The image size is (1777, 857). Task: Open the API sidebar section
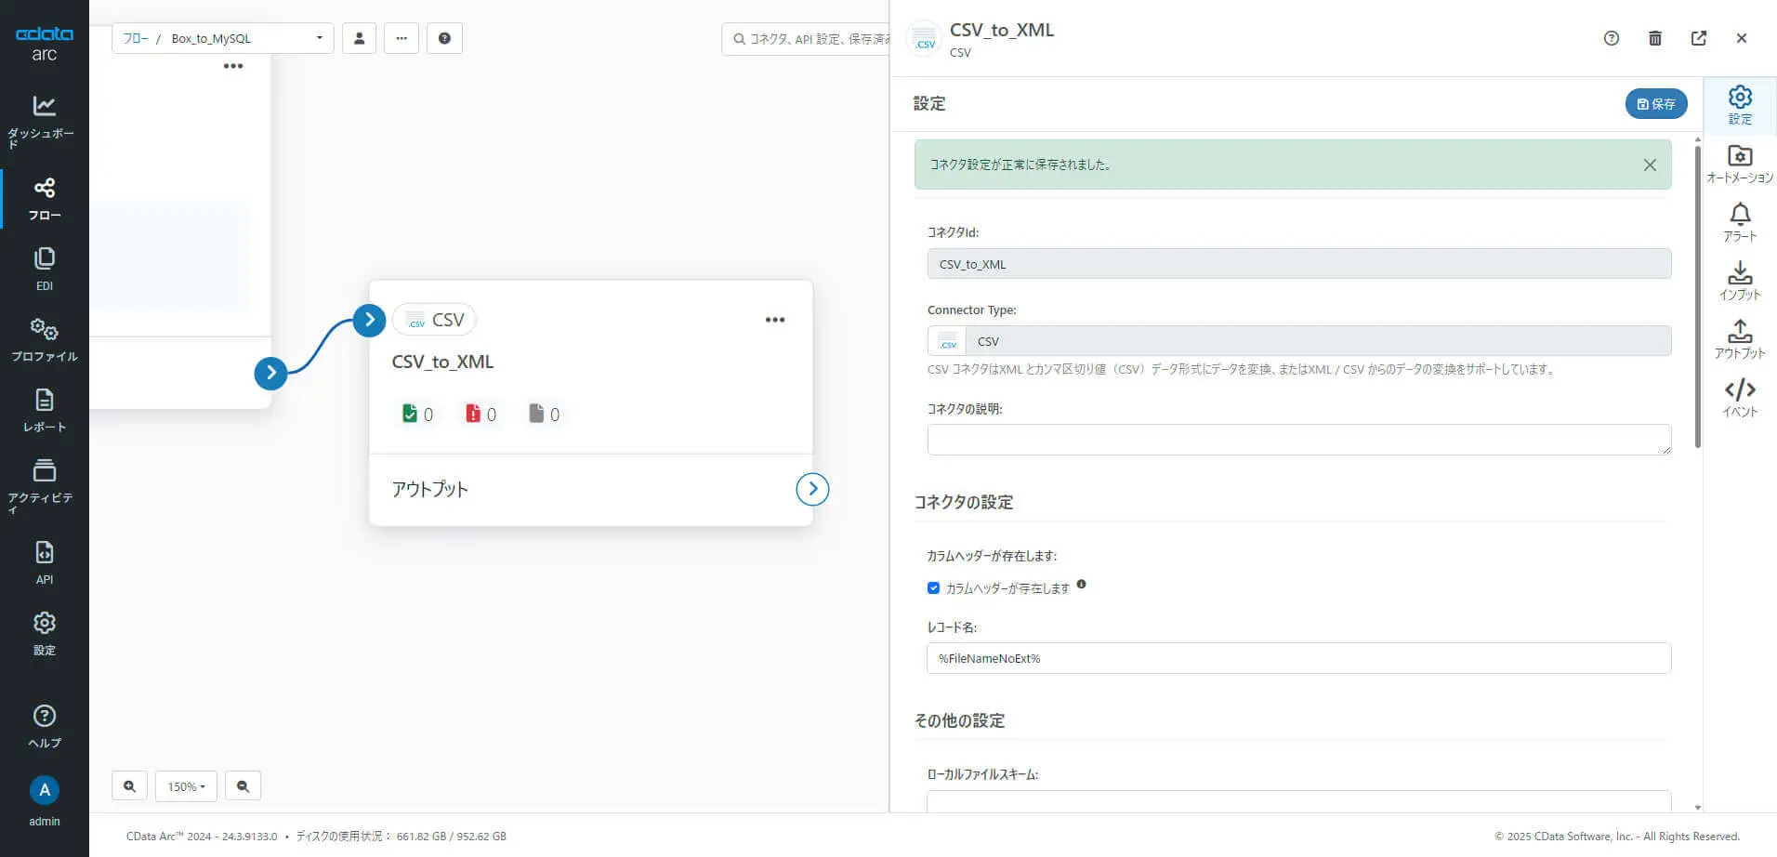[44, 562]
